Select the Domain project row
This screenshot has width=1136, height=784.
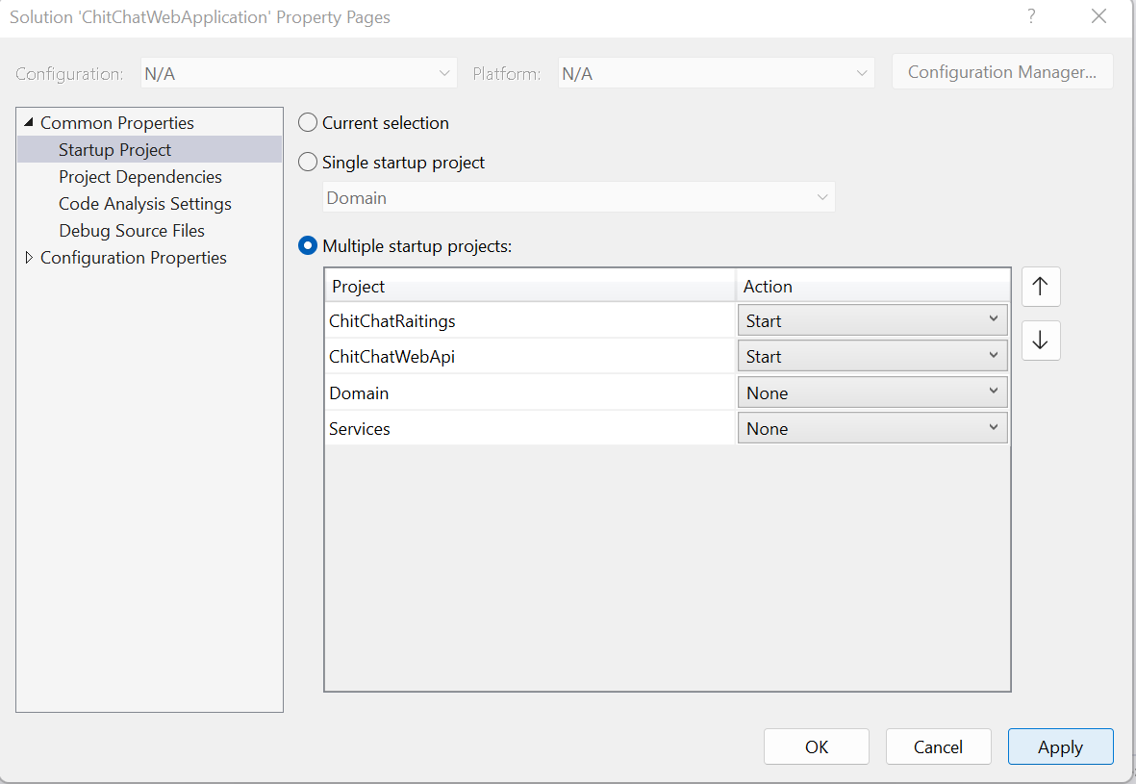(x=530, y=392)
